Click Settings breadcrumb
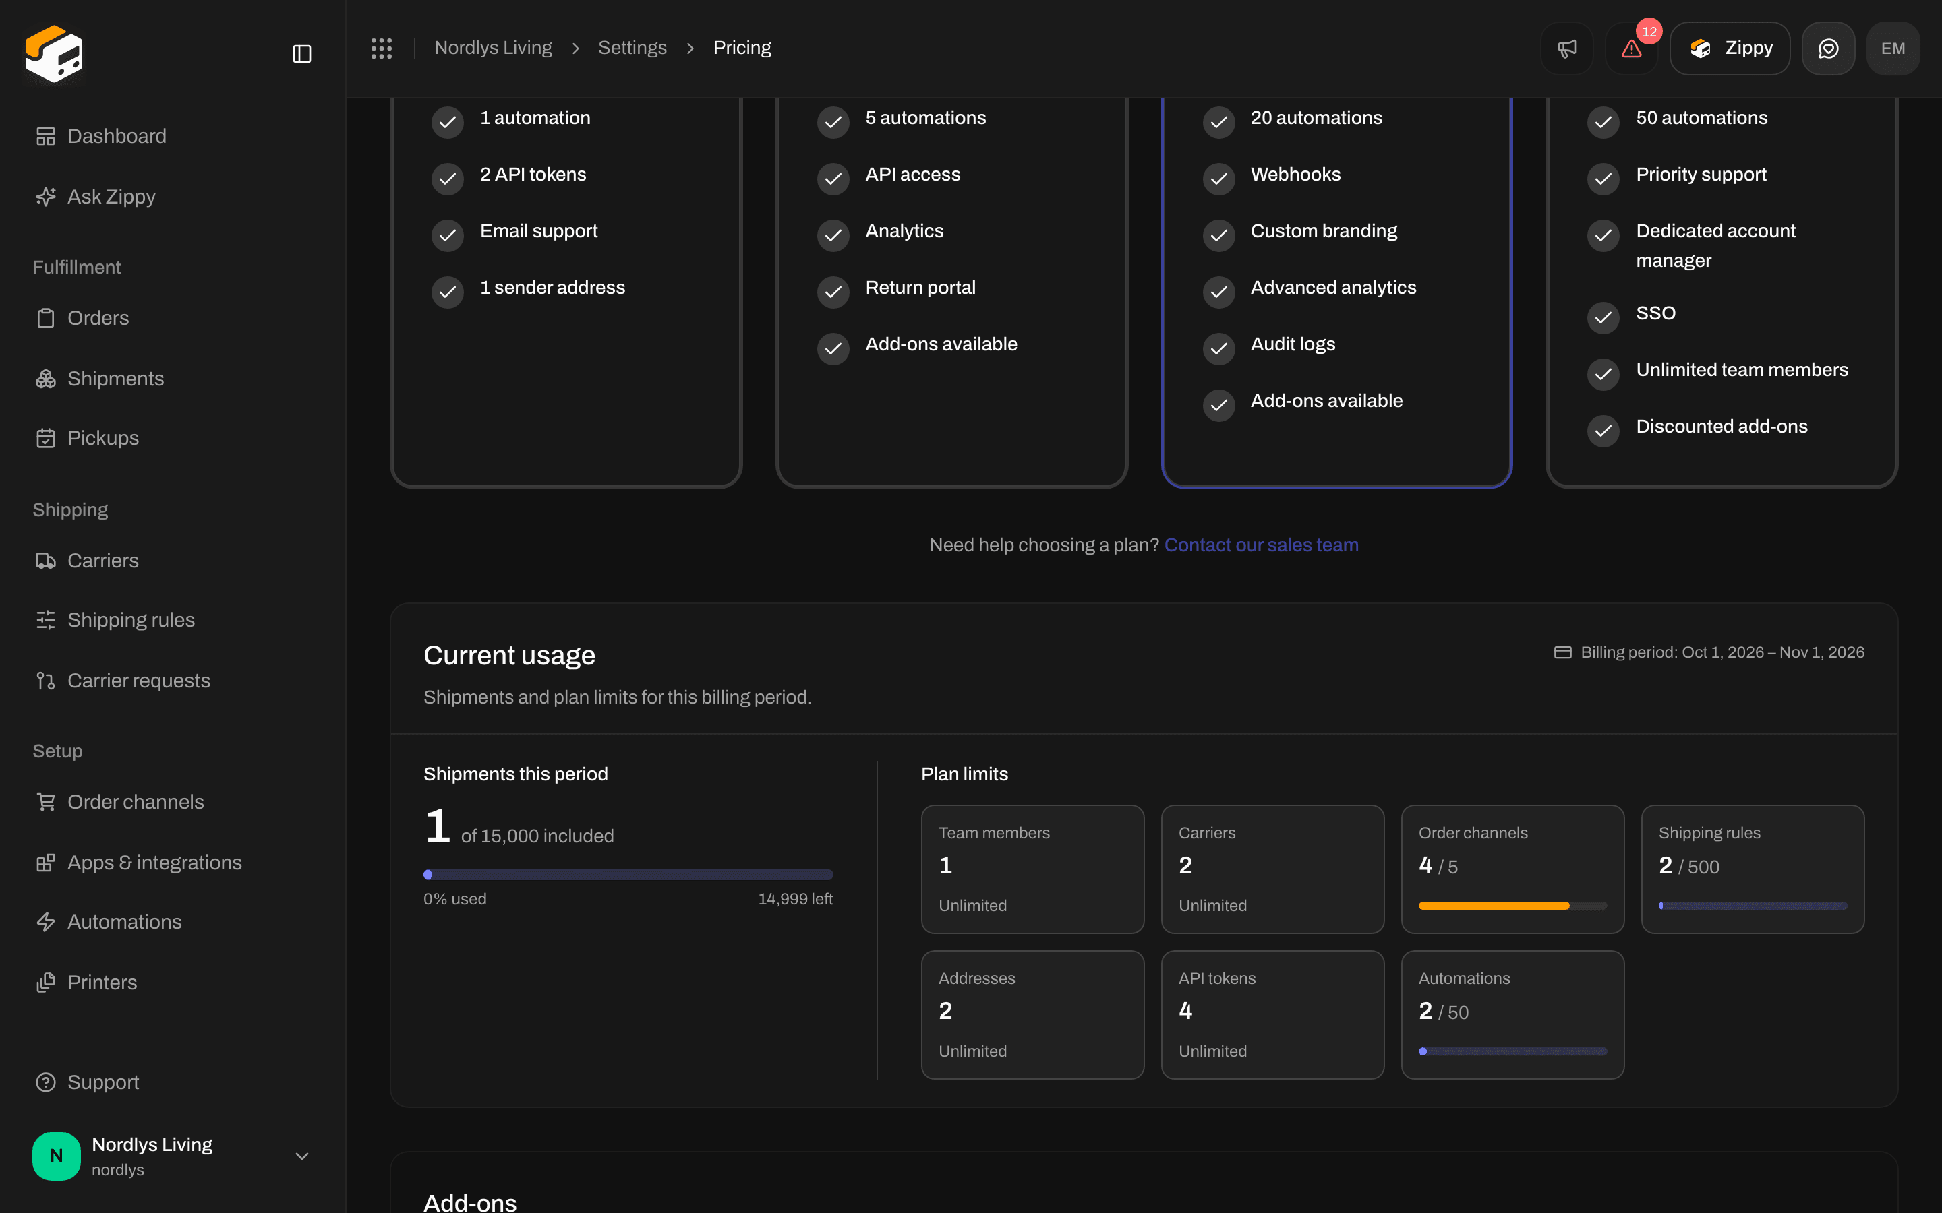Screen dimensions: 1942x1213 pos(632,48)
